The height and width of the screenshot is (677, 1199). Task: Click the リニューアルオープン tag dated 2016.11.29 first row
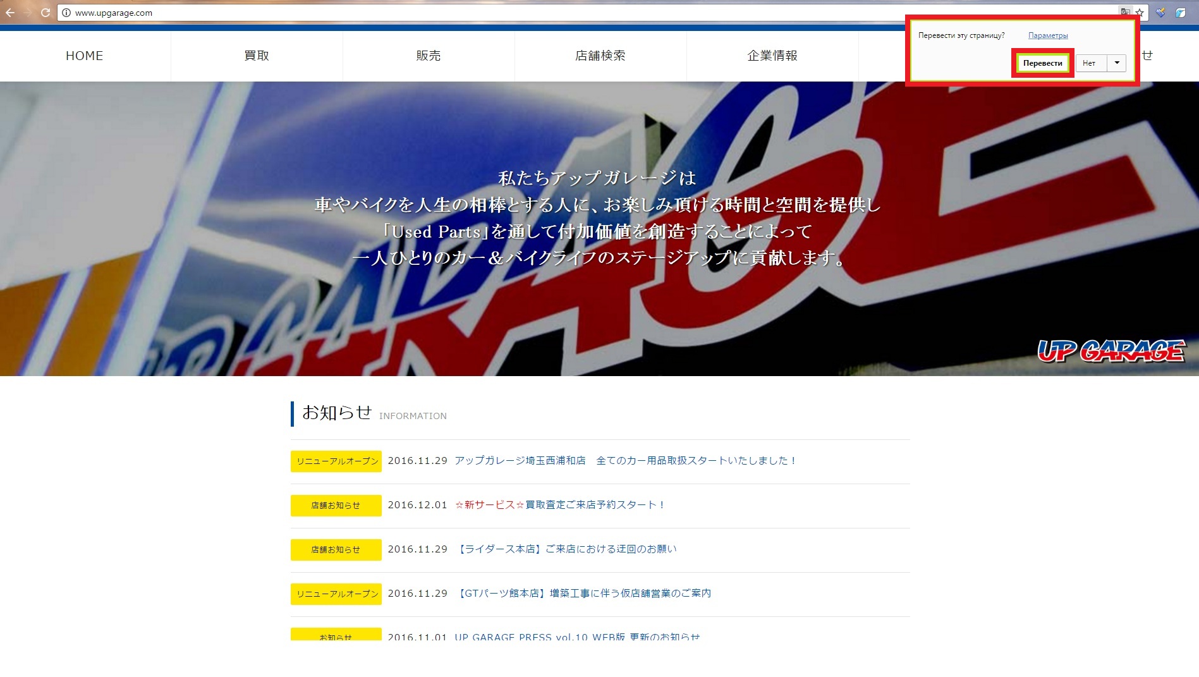pos(336,461)
